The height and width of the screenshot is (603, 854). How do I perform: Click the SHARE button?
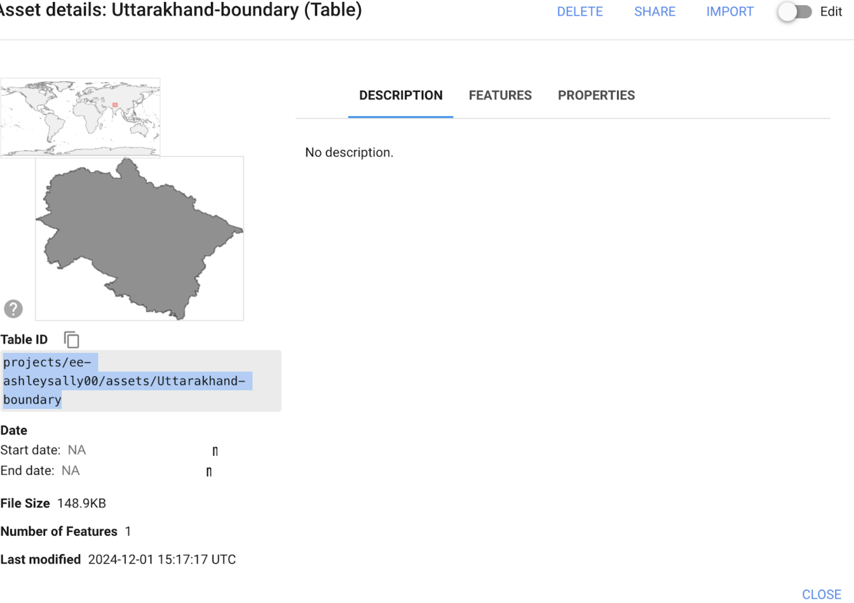coord(655,11)
